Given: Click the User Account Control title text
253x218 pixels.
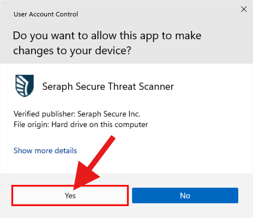Looking at the screenshot, I should coord(46,14).
